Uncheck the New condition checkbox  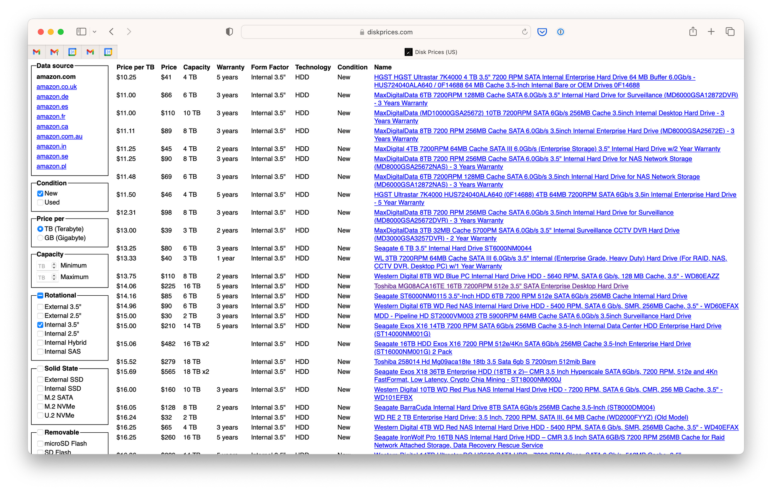point(40,193)
